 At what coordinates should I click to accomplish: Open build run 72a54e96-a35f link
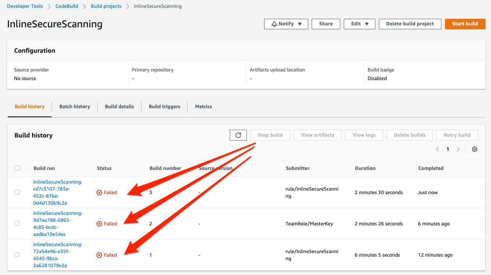tap(57, 255)
